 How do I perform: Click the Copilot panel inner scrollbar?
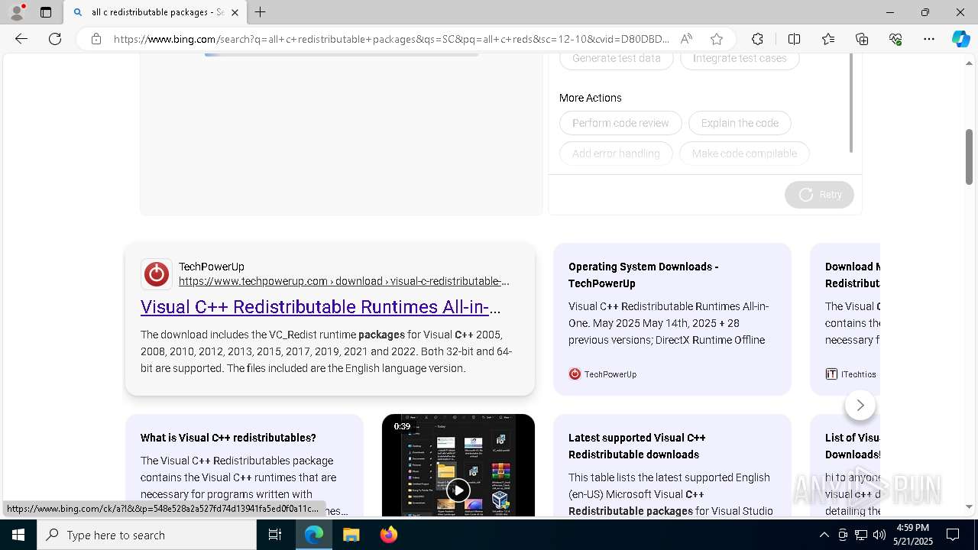pos(850,103)
